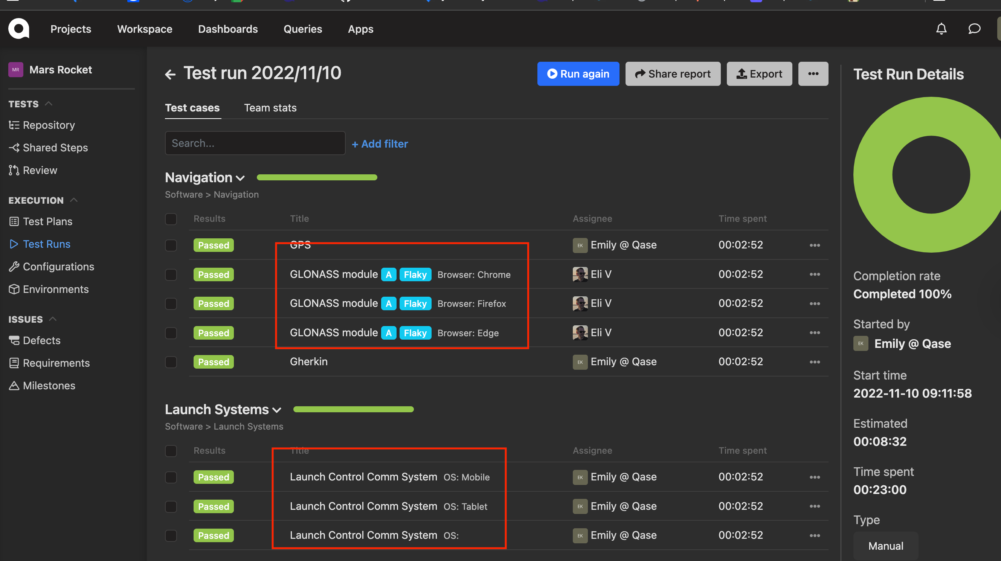Click the Export button
The height and width of the screenshot is (561, 1001).
[759, 74]
